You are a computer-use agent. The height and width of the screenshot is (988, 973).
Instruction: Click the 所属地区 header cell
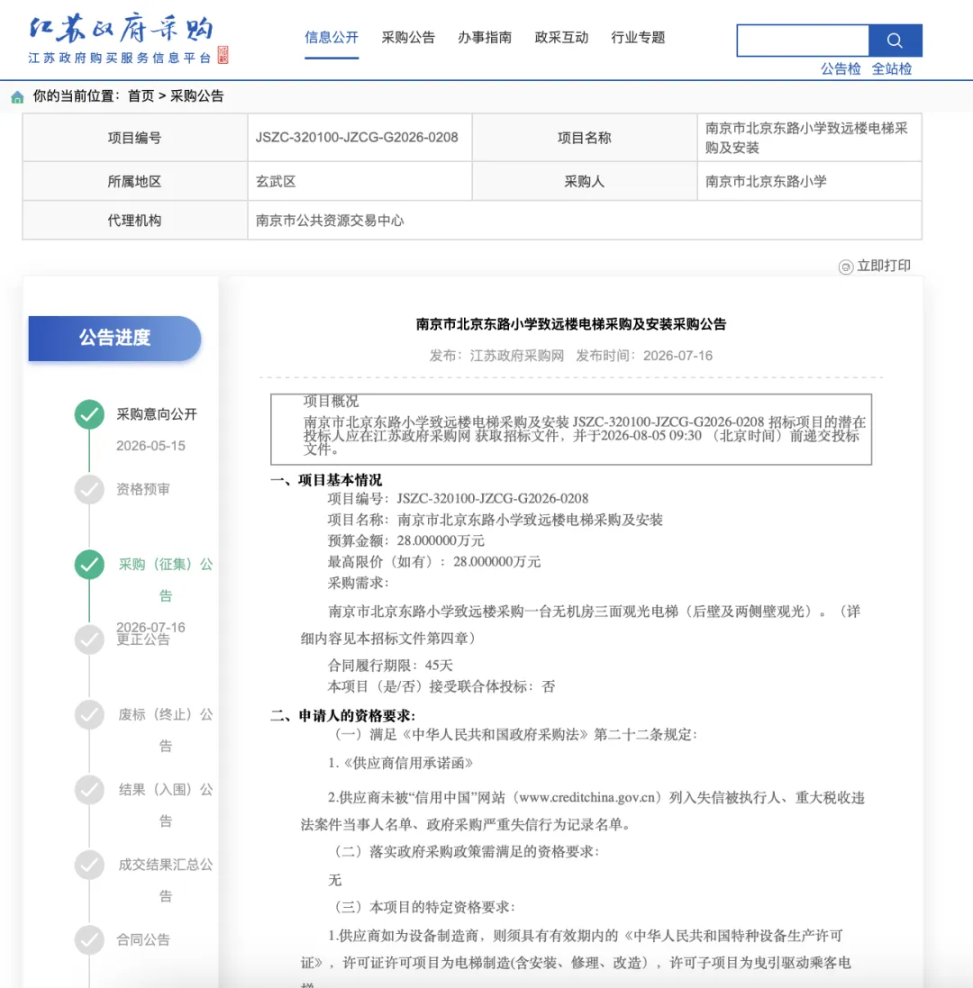tap(135, 181)
